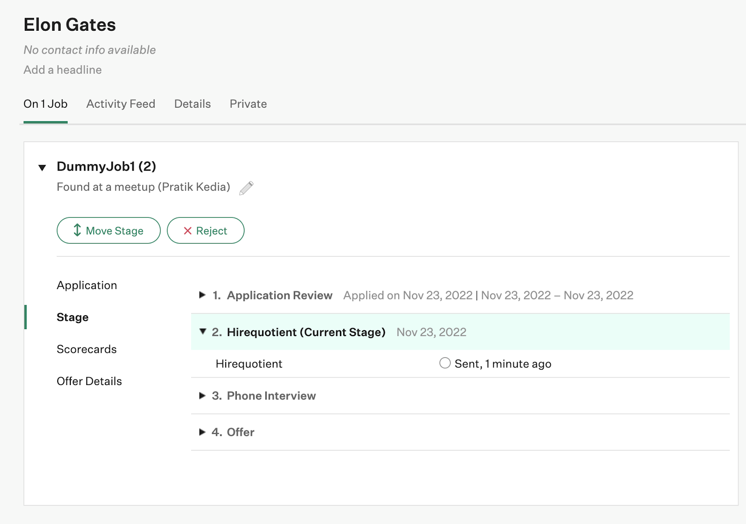
Task: Click Add a headline link
Action: coord(62,70)
